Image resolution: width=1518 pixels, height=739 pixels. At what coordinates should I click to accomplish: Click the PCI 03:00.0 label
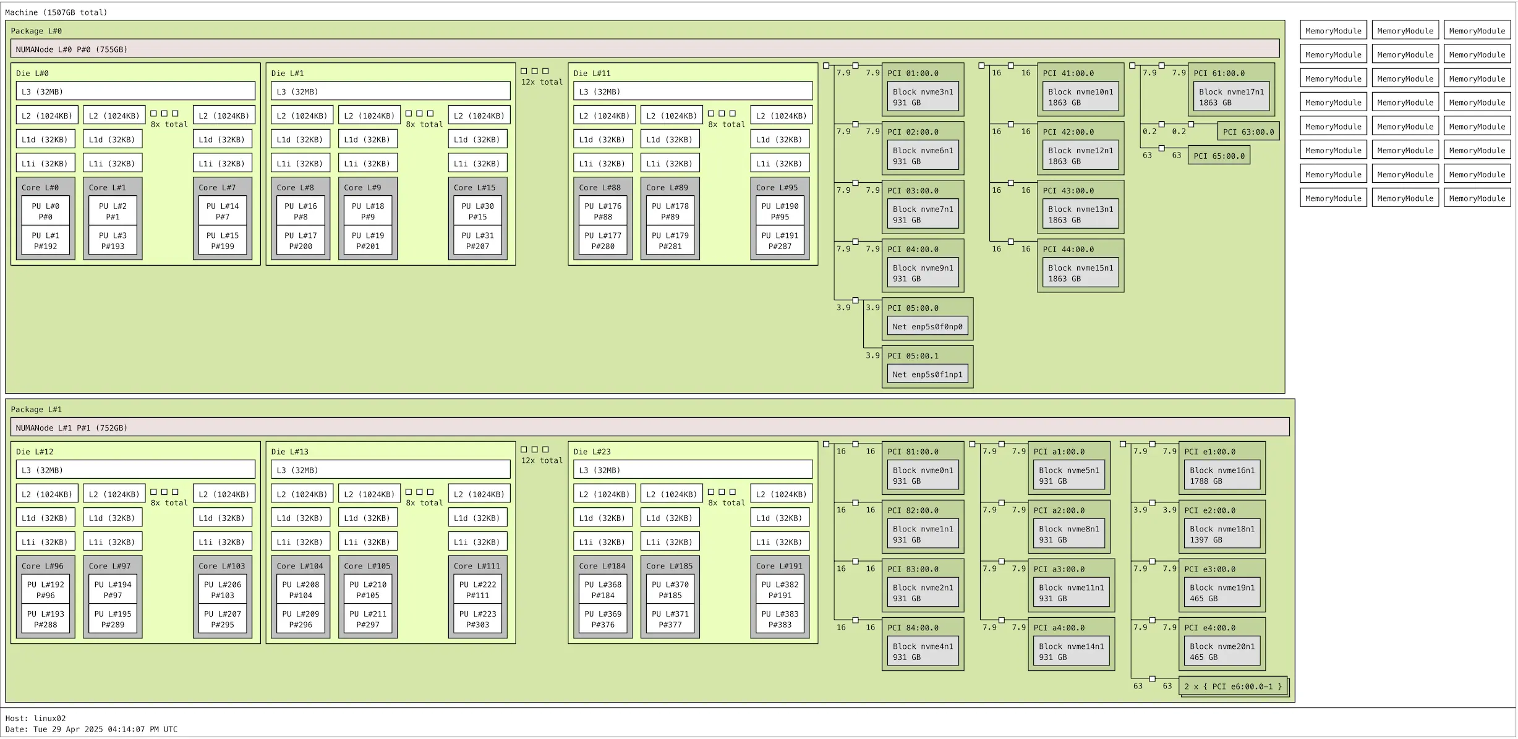point(913,190)
